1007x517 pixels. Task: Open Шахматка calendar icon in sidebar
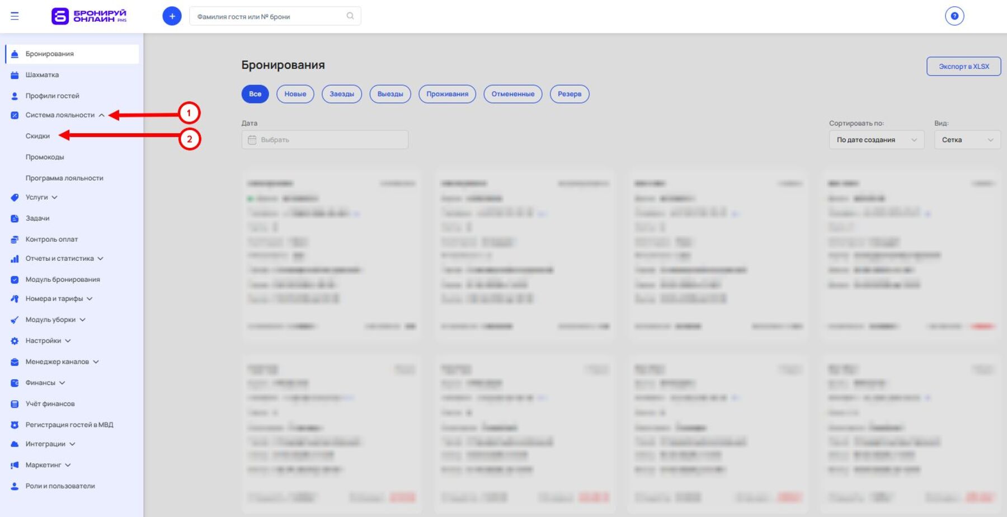point(15,75)
